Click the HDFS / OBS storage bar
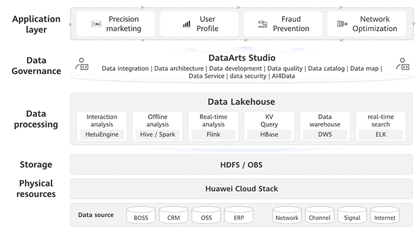Image resolution: width=420 pixels, height=234 pixels. pyautogui.click(x=241, y=164)
